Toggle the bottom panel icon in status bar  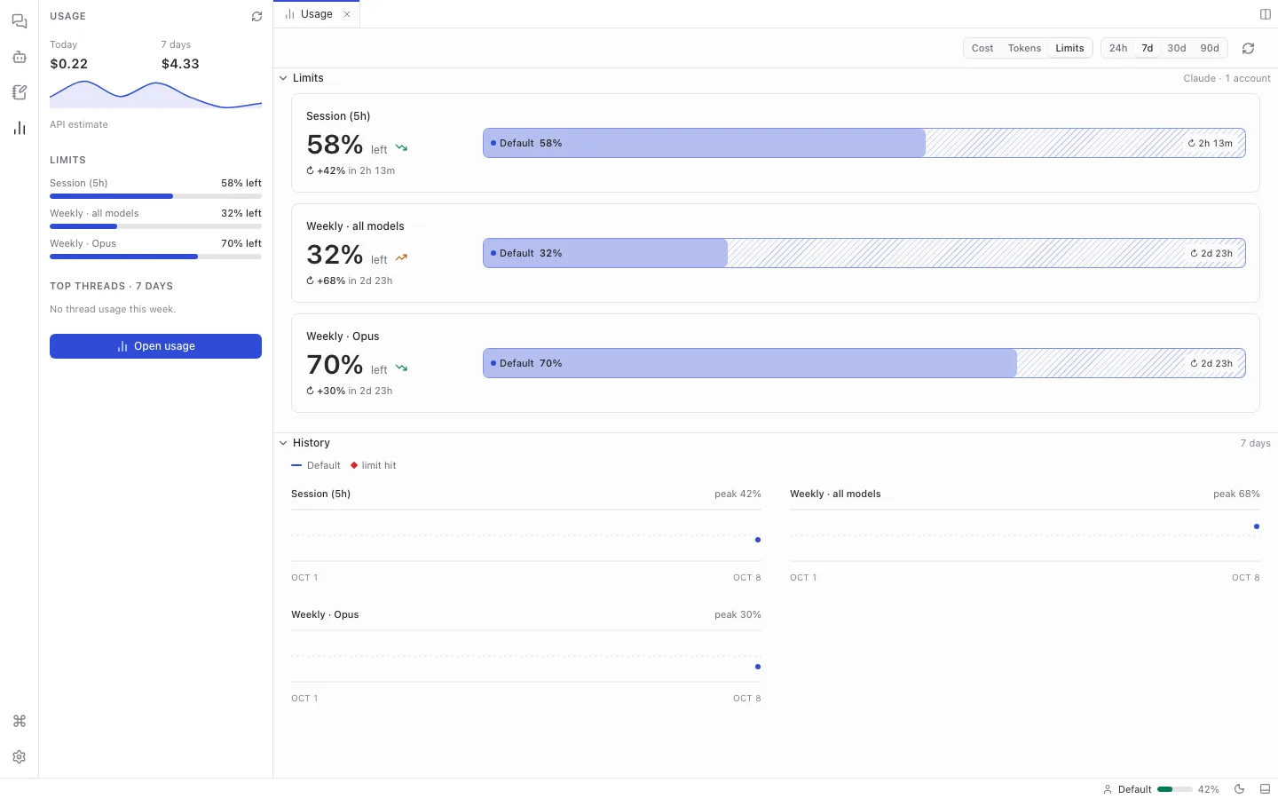1266,789
